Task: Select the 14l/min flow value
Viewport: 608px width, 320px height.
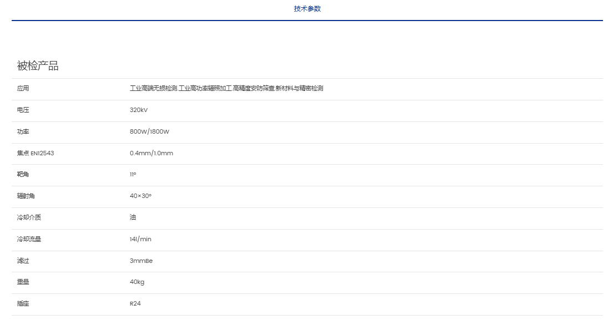Action: point(141,239)
